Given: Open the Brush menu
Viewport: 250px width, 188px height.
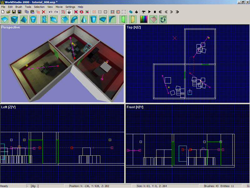Looking at the screenshot, I should 19,7.
